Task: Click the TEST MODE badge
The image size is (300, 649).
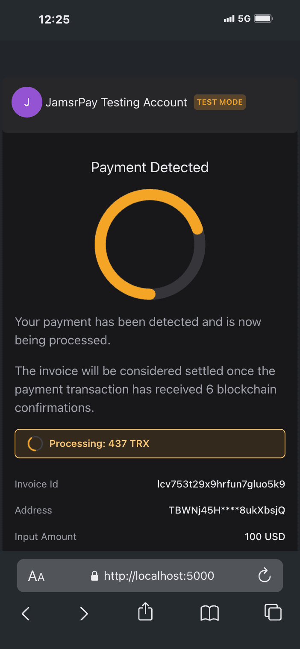Action: click(x=220, y=102)
